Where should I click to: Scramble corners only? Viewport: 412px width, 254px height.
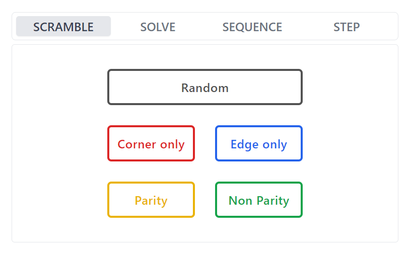click(151, 144)
